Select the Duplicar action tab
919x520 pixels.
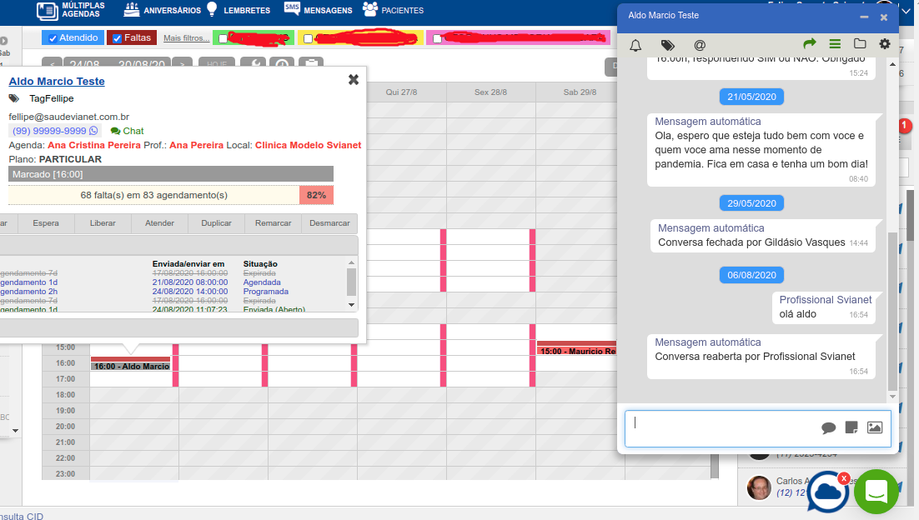pyautogui.click(x=216, y=223)
